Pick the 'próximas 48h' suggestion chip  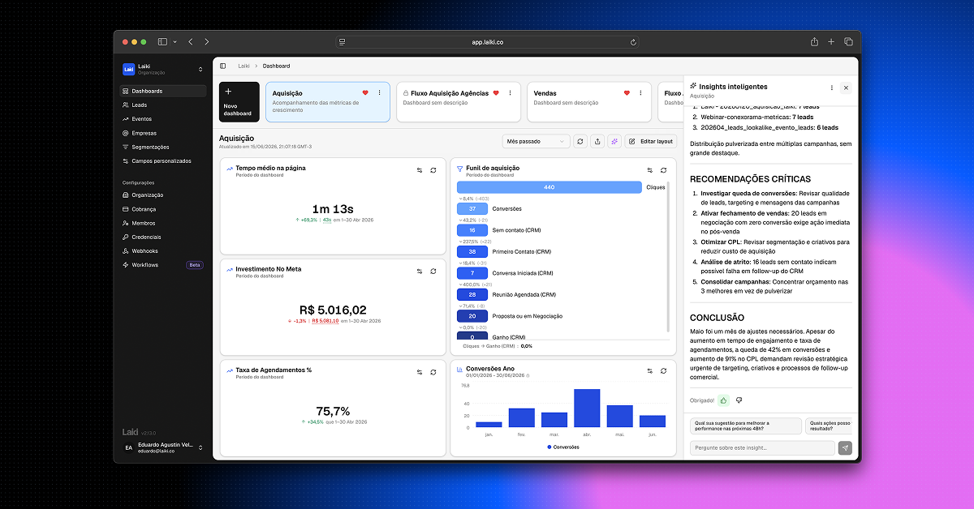(745, 426)
